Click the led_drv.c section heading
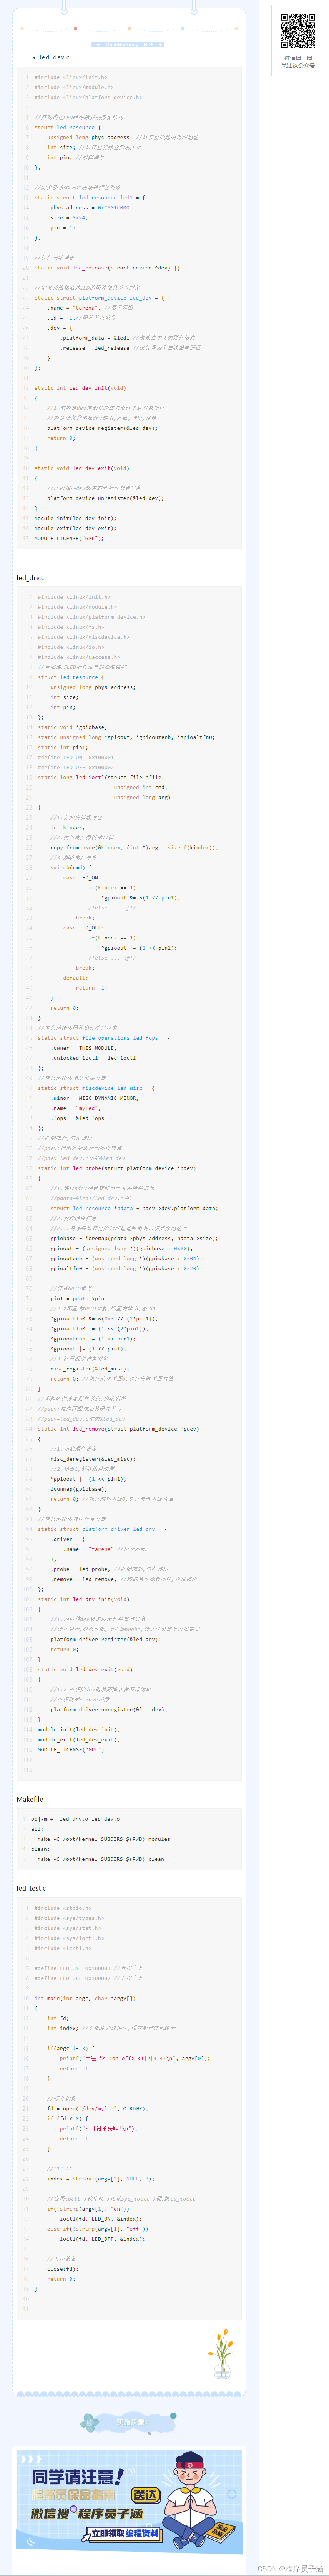Screen dimensions: 329x2576 tap(30, 577)
